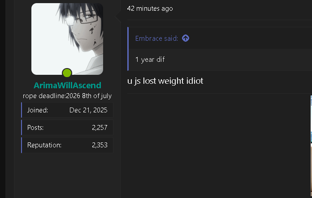Open the partially visible attached image at right
Image resolution: width=312 pixels, height=198 pixels.
[x=311, y=147]
